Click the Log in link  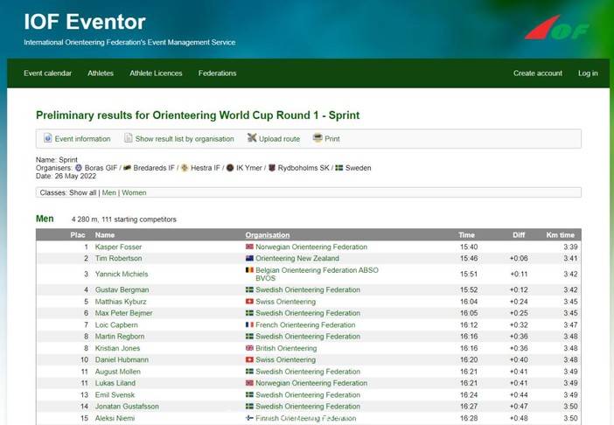(x=588, y=73)
